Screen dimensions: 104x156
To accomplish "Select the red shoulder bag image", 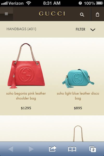I will pyautogui.click(x=26, y=66).
